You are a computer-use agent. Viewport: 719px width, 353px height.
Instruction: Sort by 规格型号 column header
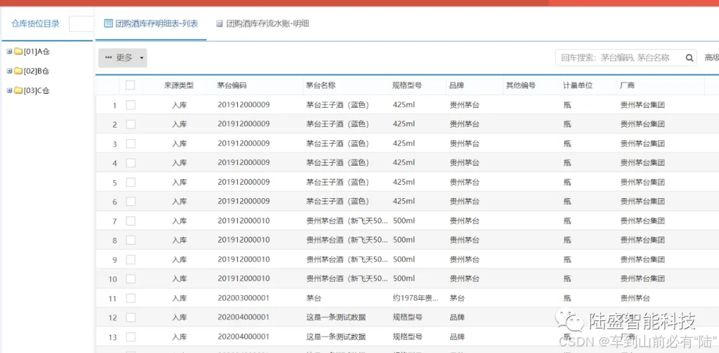pyautogui.click(x=407, y=85)
